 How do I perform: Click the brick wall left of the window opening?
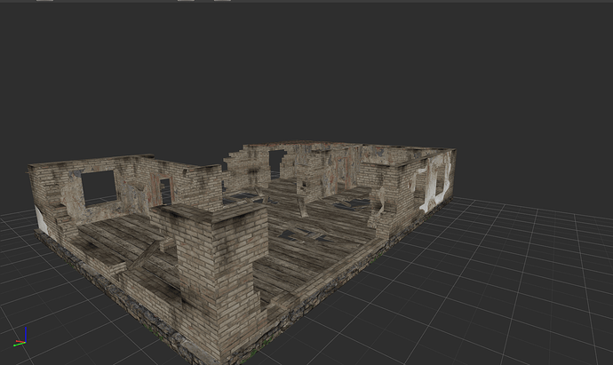(x=53, y=191)
